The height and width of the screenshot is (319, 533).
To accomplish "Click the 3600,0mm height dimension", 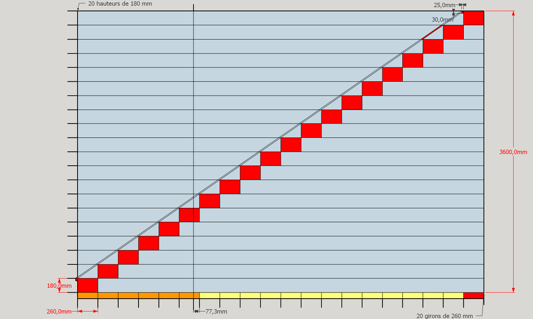I will [513, 152].
